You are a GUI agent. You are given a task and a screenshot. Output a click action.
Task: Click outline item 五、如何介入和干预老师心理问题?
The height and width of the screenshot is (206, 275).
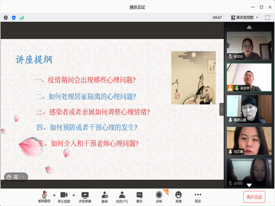click(89, 143)
